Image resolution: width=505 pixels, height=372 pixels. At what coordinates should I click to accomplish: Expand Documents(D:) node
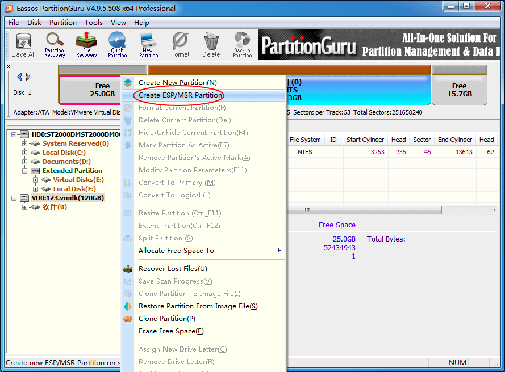(x=24, y=162)
